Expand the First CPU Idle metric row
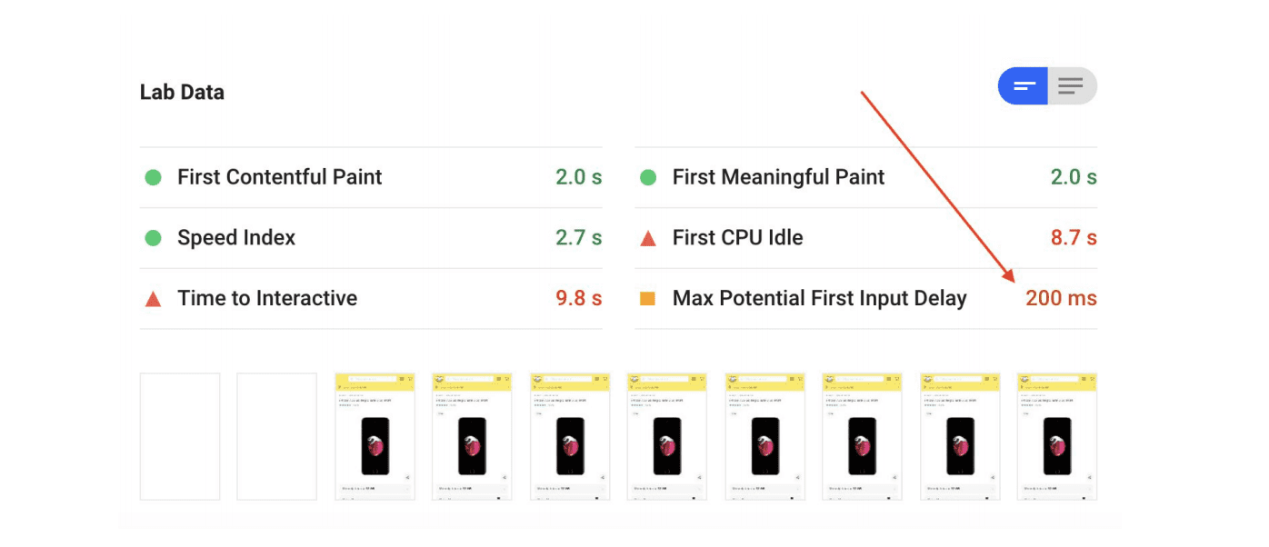This screenshot has height=547, width=1269. point(736,237)
